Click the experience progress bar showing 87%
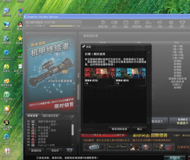This screenshot has width=190, height=160. tap(62, 26)
